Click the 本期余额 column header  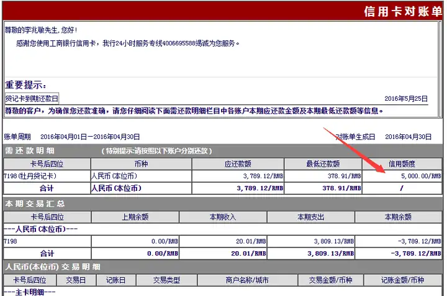coord(398,217)
